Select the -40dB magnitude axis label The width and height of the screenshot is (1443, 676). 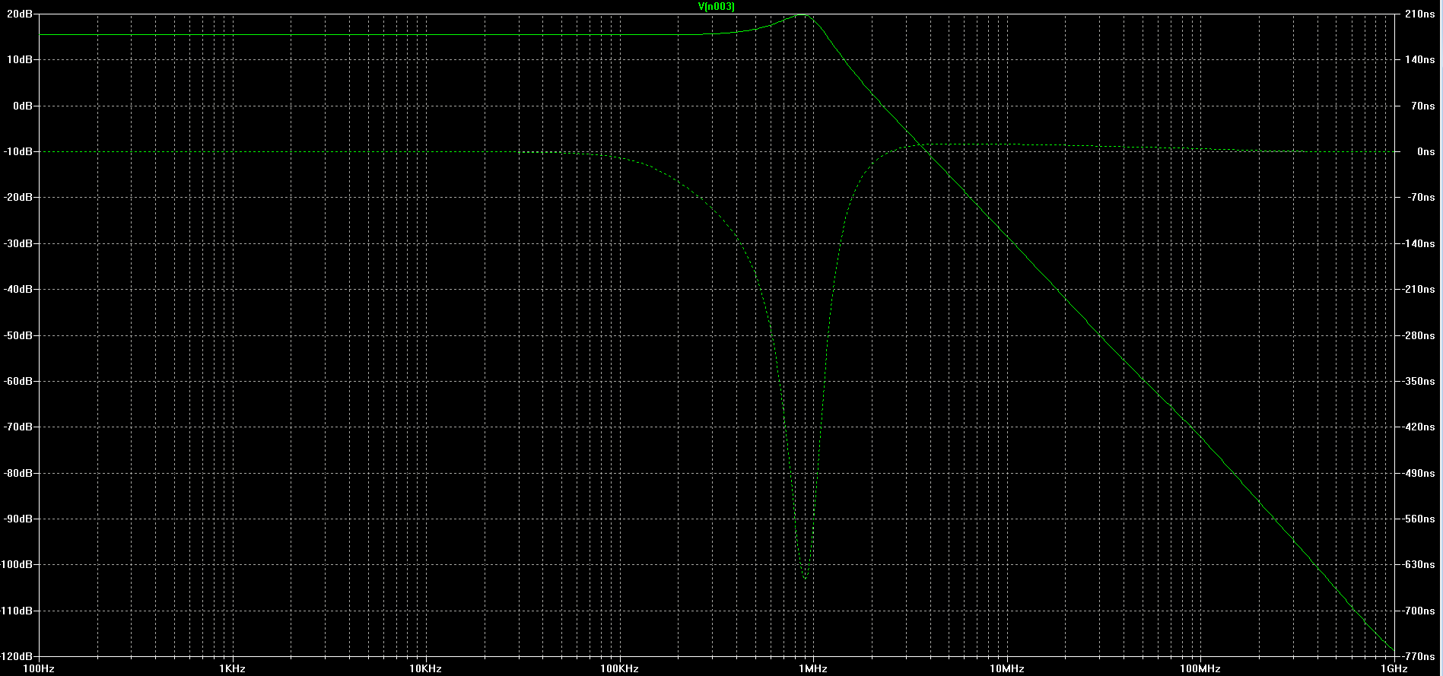pyautogui.click(x=17, y=289)
